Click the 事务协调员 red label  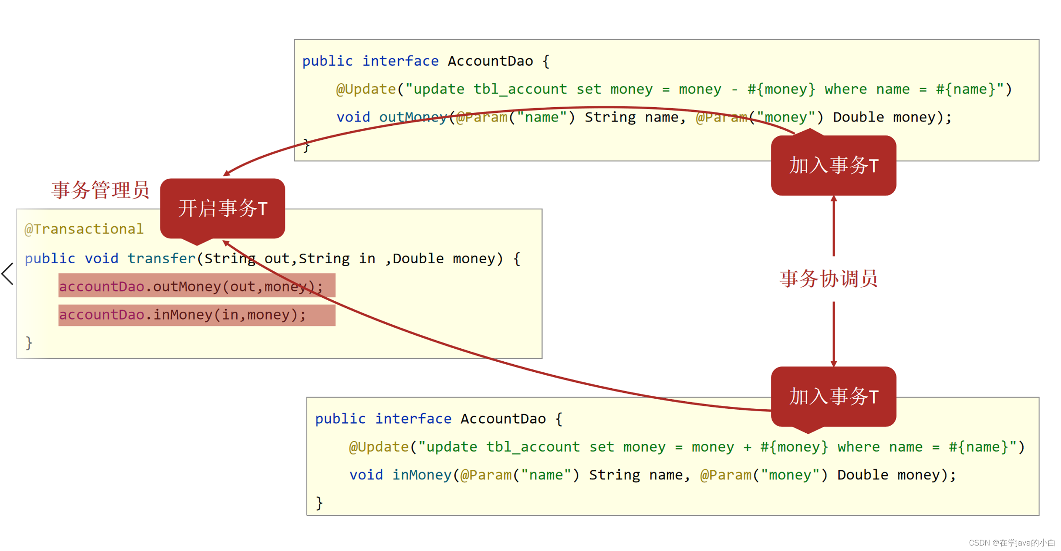coord(828,279)
